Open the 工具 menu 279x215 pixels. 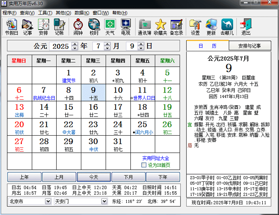click(45, 13)
